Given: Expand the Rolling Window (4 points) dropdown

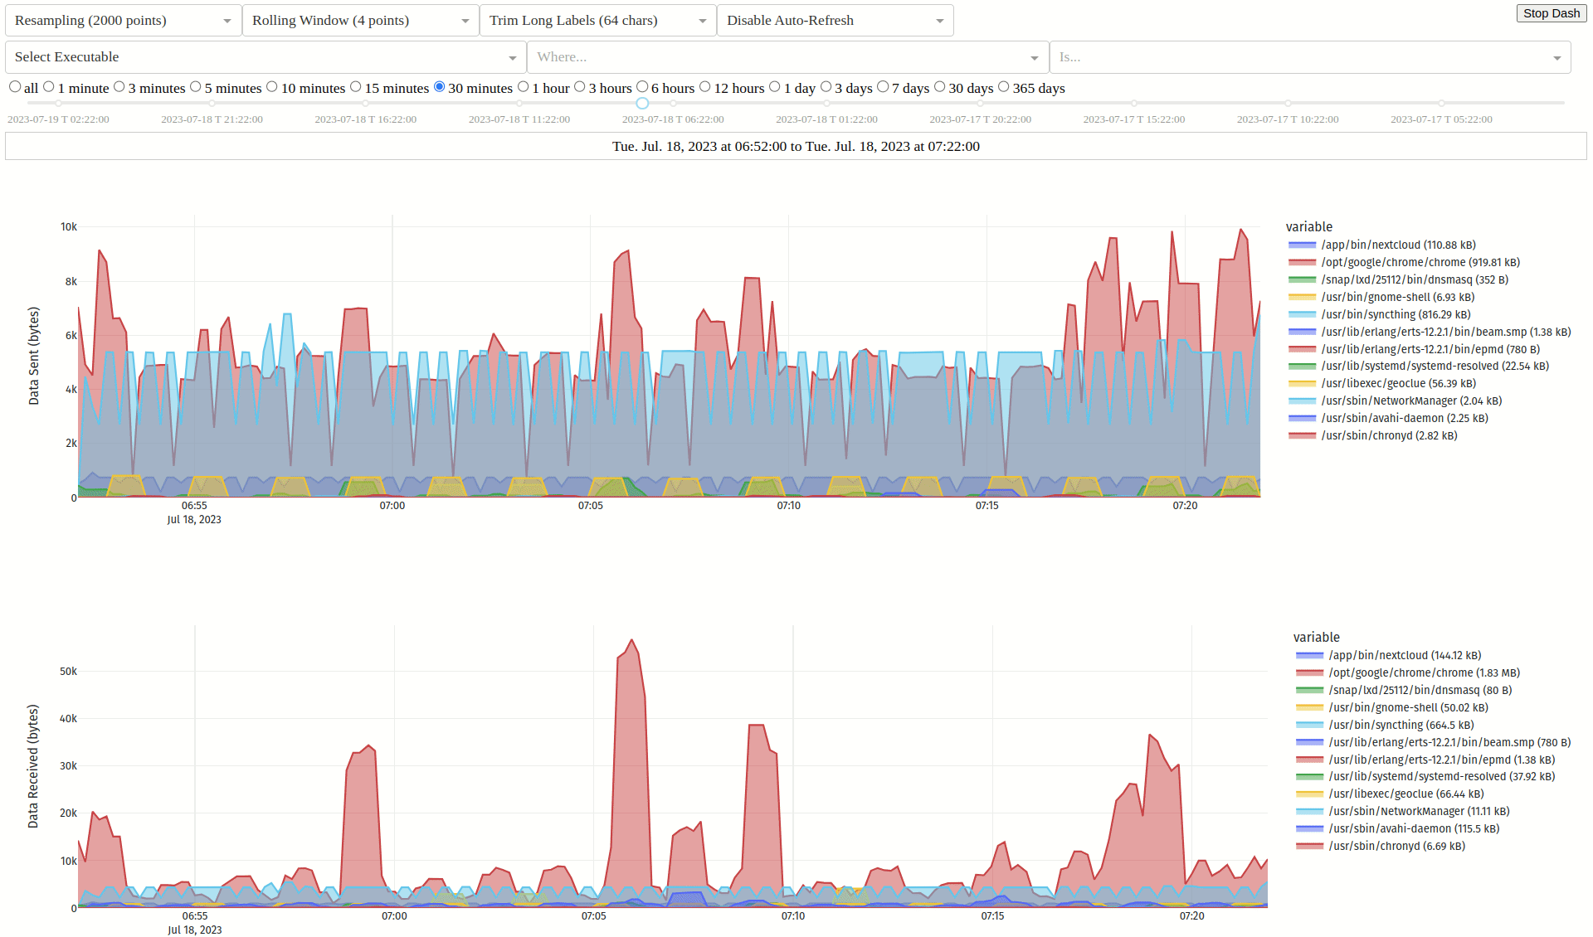Looking at the screenshot, I should pos(360,21).
